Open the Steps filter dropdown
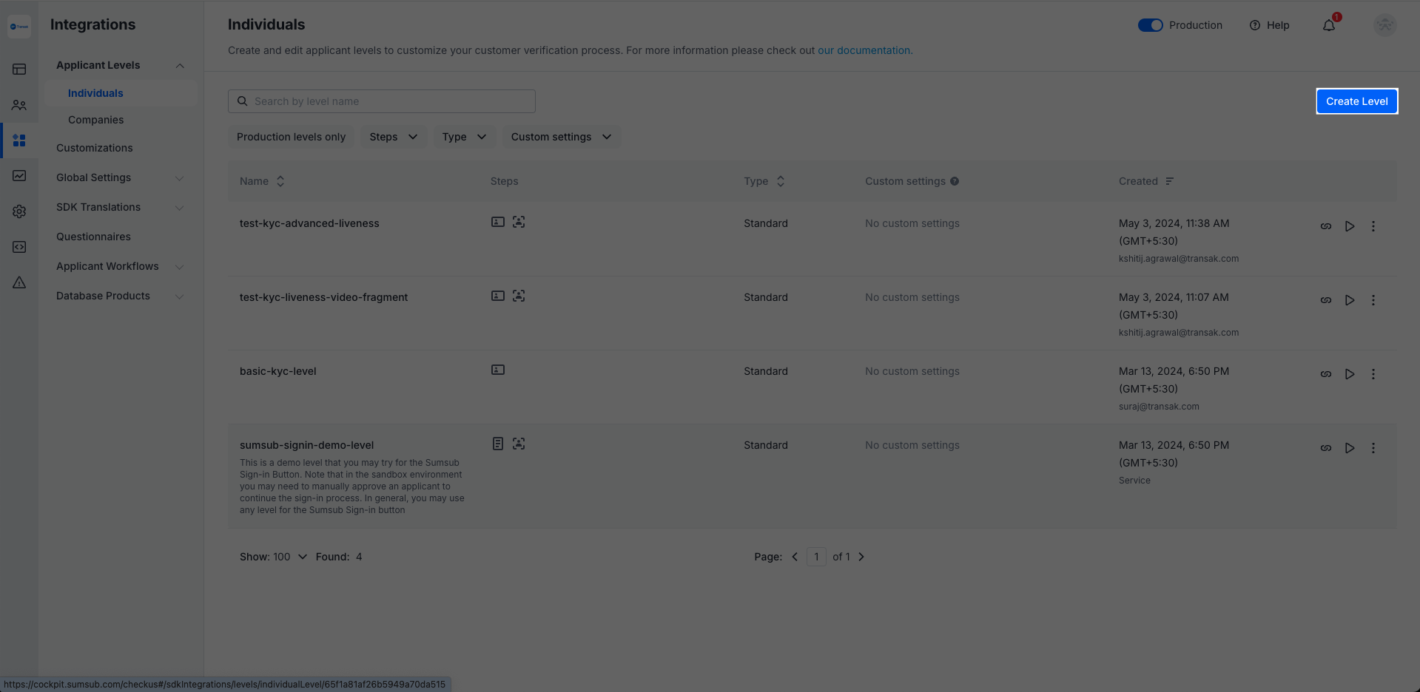The image size is (1420, 692). (393, 137)
